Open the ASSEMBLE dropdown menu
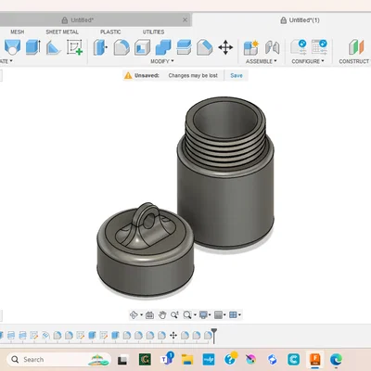Viewport: 371px width, 371px height. click(x=262, y=61)
